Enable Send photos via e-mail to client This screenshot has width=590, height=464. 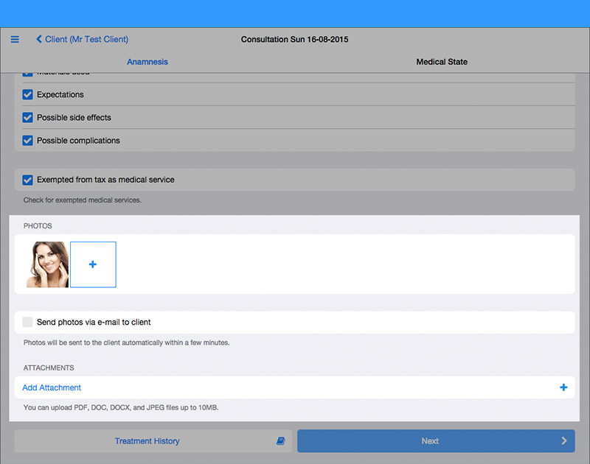click(27, 322)
